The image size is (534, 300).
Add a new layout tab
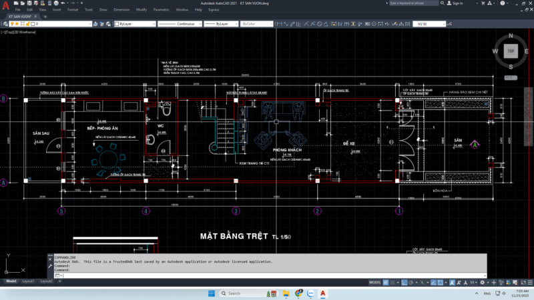point(59,281)
